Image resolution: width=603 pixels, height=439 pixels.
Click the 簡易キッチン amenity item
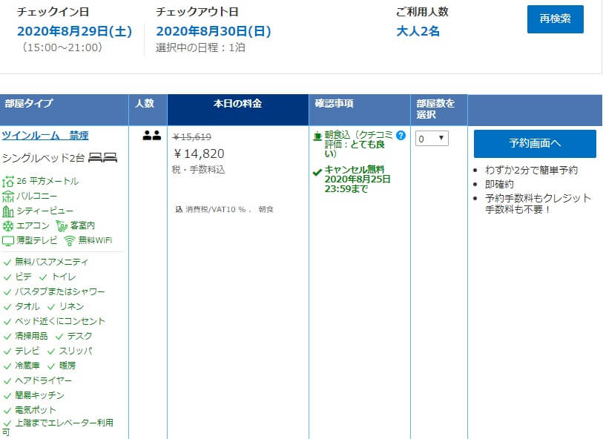[x=39, y=395]
